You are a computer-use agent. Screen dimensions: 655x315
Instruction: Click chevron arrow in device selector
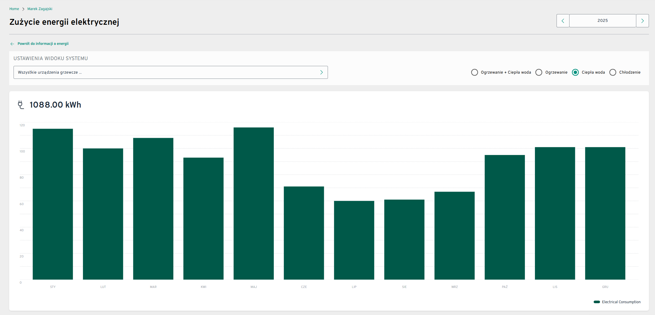point(321,72)
